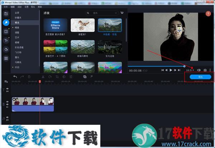Open the transition wizard icon
This screenshot has width=215, height=148.
click(x=85, y=77)
